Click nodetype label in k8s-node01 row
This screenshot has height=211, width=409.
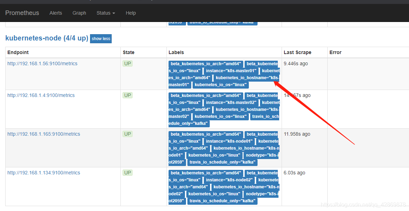click(262, 155)
